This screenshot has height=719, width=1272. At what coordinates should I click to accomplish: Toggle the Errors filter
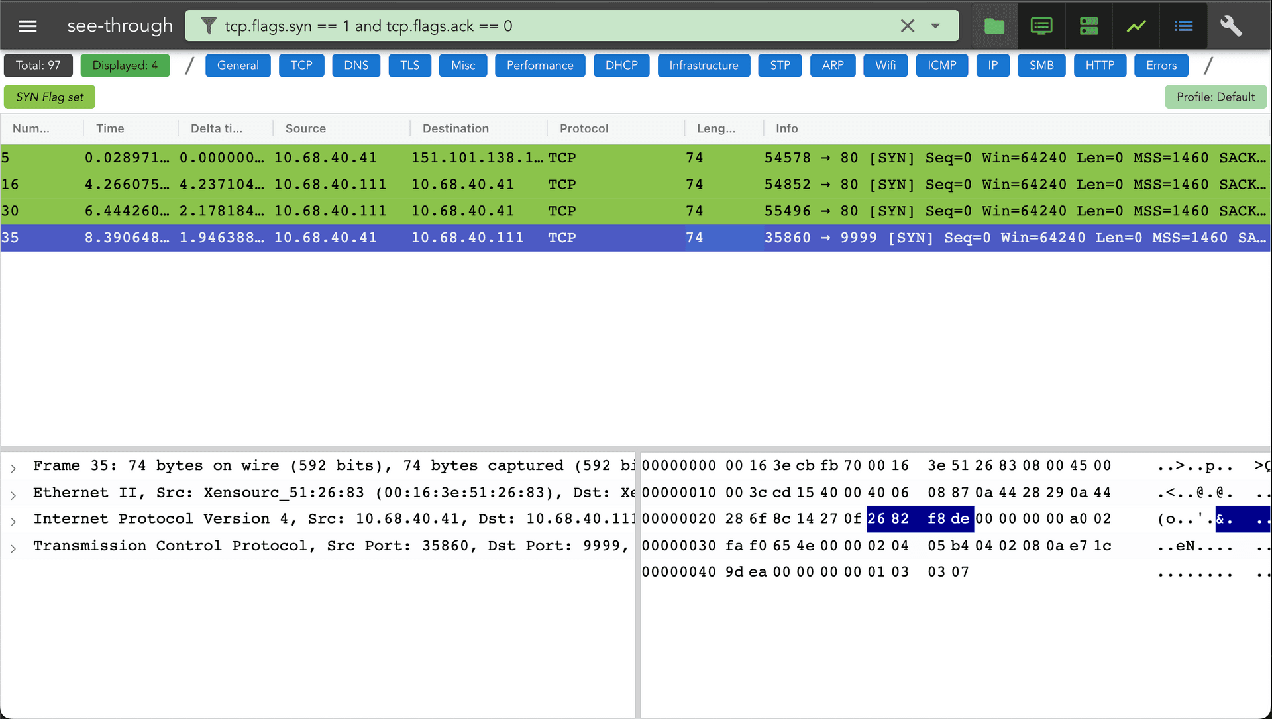[x=1161, y=65]
